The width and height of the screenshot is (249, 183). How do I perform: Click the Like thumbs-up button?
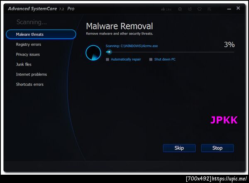coord(166,9)
